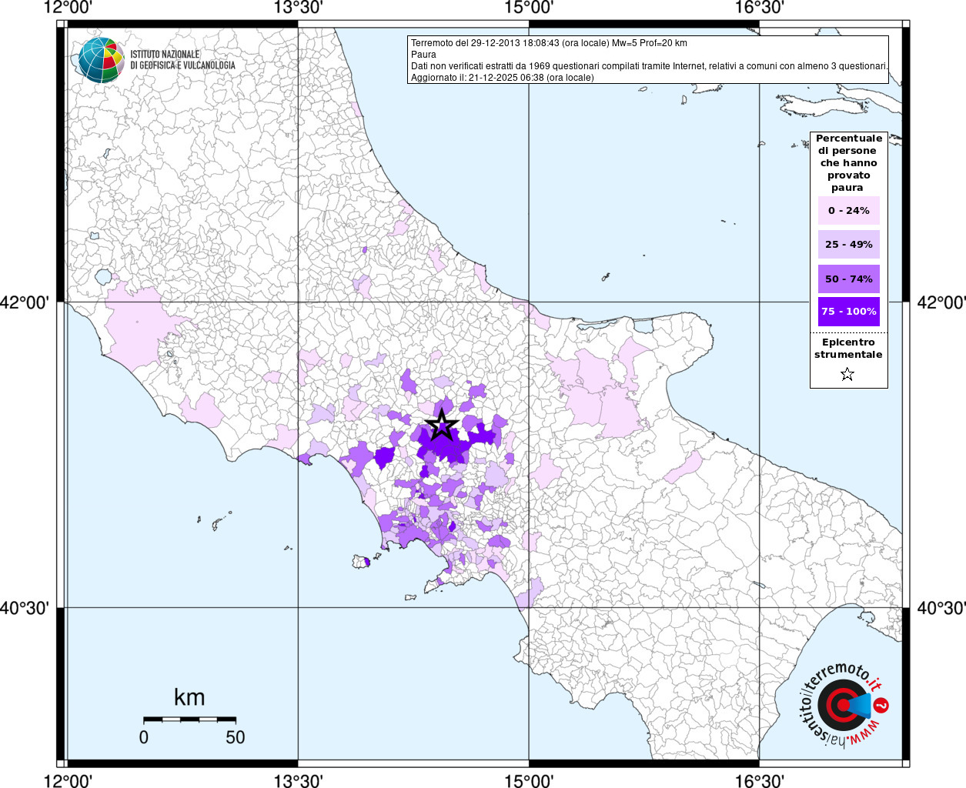Select the 75 - 100% legend swatch

click(x=848, y=312)
